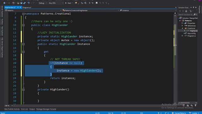Click the Solution Explorer Back icon
Viewport: 202px width, 114px height.
point(180,11)
